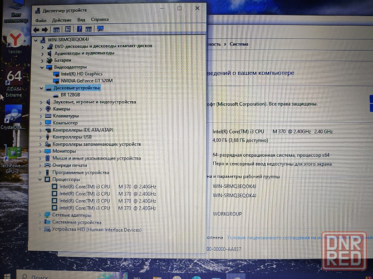
Task: Click the scan for hardware changes monitor icon
Action: [100, 29]
